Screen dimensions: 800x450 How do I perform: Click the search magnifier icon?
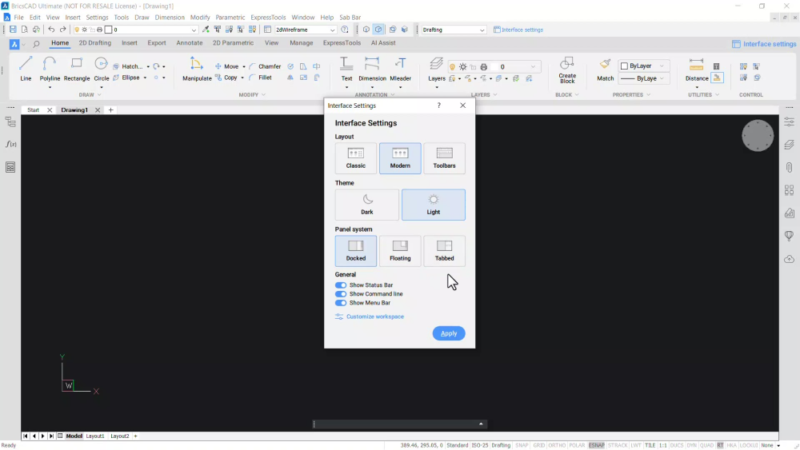pos(36,44)
